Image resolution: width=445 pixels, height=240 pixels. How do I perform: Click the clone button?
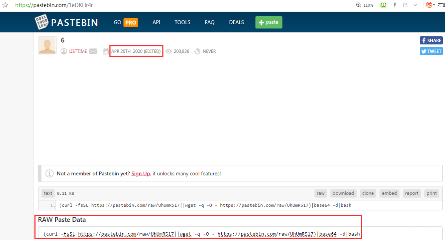[x=368, y=193]
